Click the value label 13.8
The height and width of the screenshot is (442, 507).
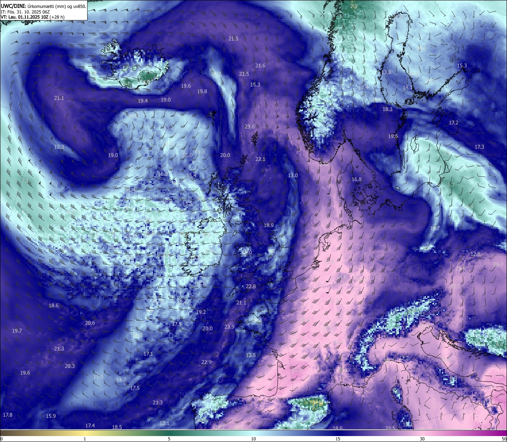[x=386, y=72]
